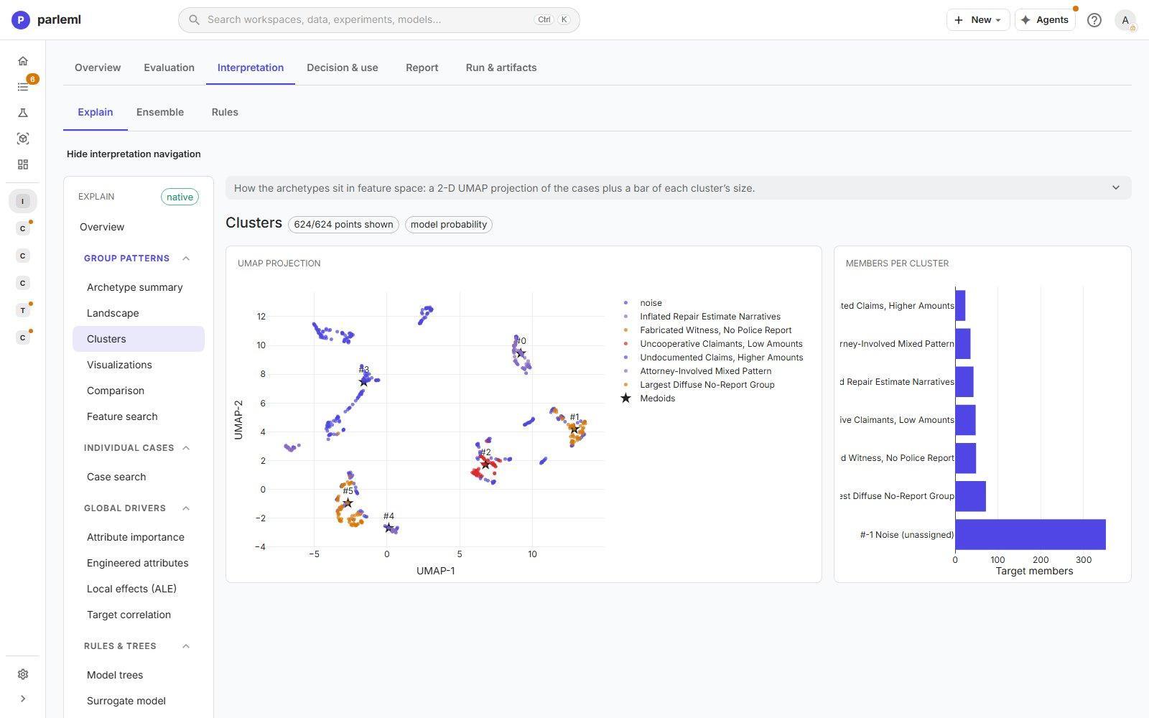Viewport: 1149px width, 718px height.
Task: Switch to the Ensemble sub-tab
Action: (160, 112)
